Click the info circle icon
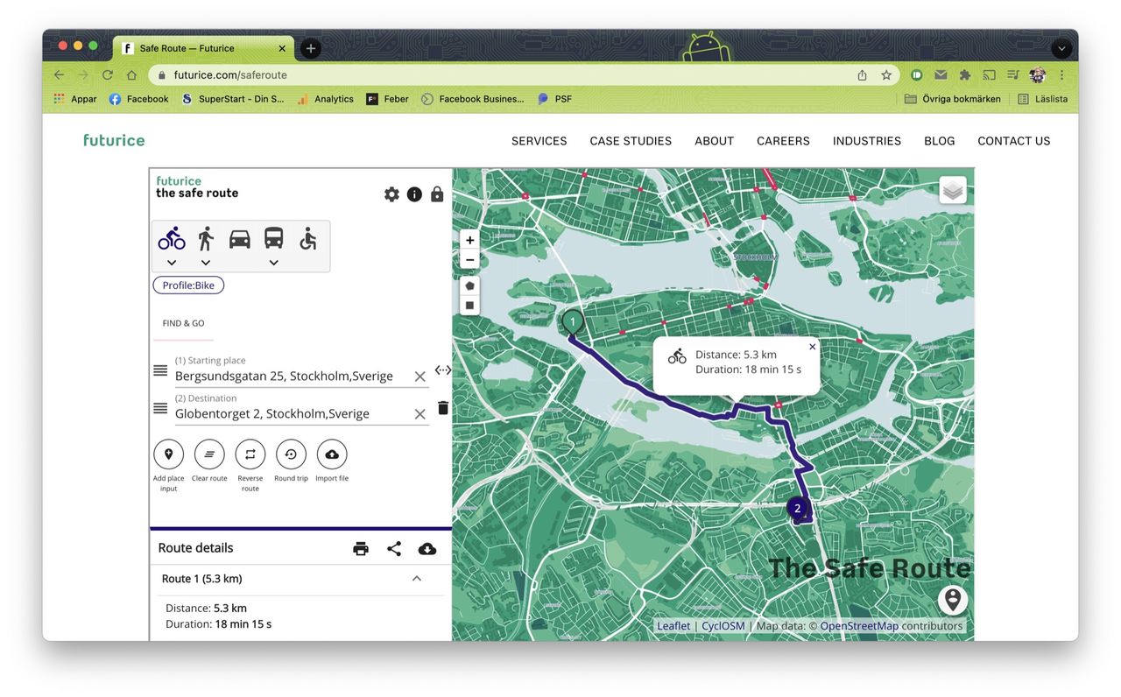The width and height of the screenshot is (1121, 697). (414, 194)
